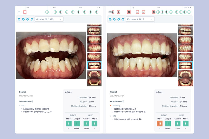Viewport: 209px width, 139px height.
Task: Click 'Noticeable unseat still present: 23' warning
Action: (x=130, y=112)
